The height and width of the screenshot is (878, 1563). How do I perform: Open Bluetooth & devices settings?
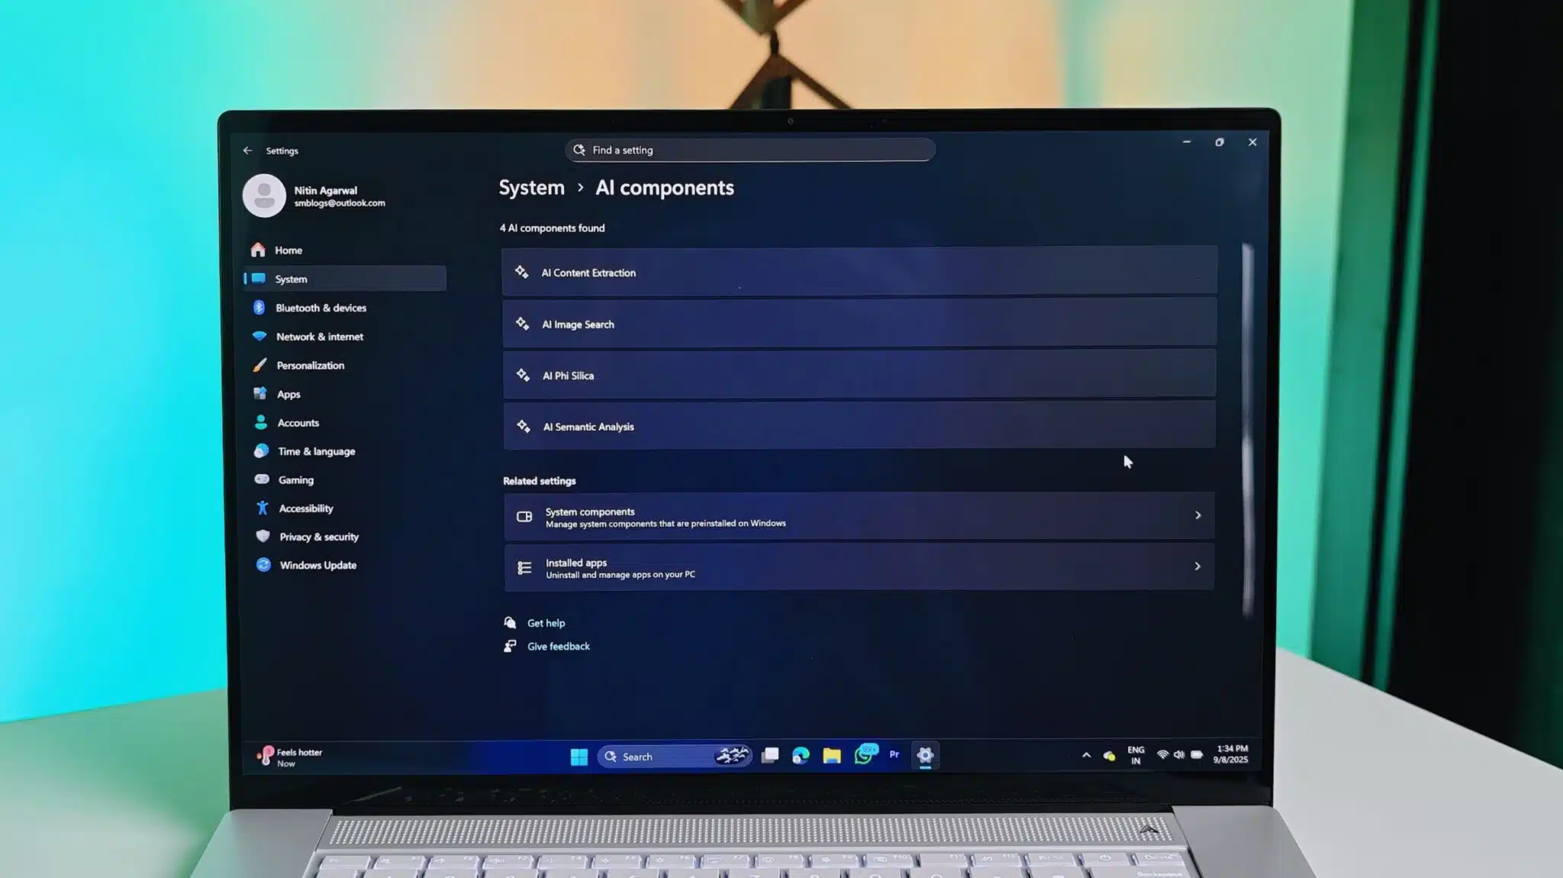tap(321, 308)
